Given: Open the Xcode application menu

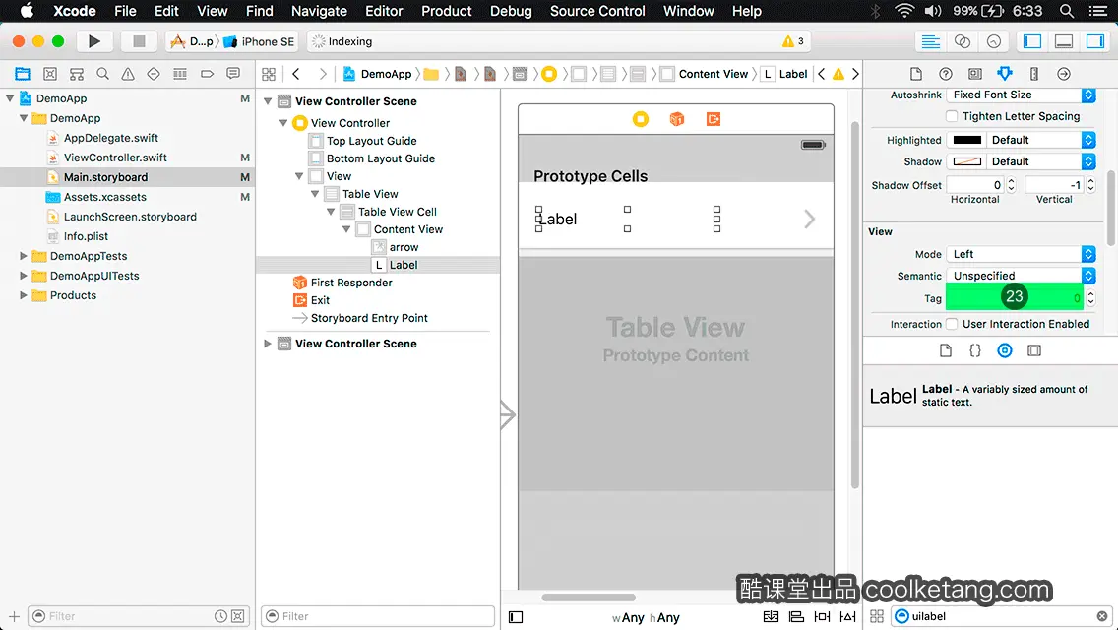Looking at the screenshot, I should [74, 11].
